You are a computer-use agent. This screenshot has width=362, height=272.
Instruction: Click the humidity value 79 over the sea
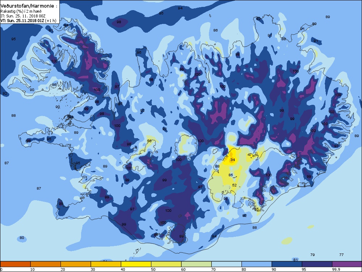(312, 255)
